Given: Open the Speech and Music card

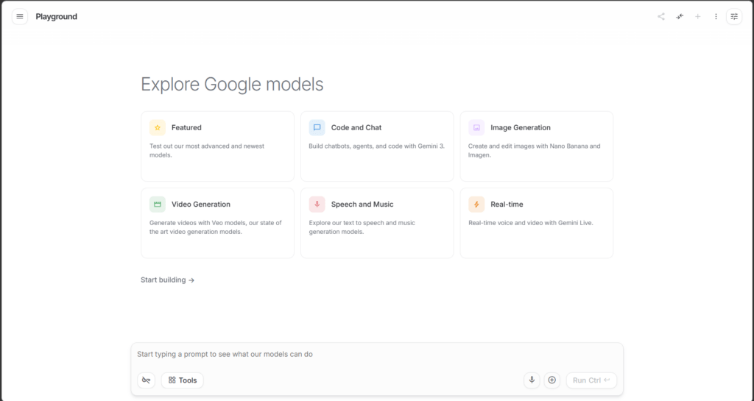Looking at the screenshot, I should [x=377, y=224].
